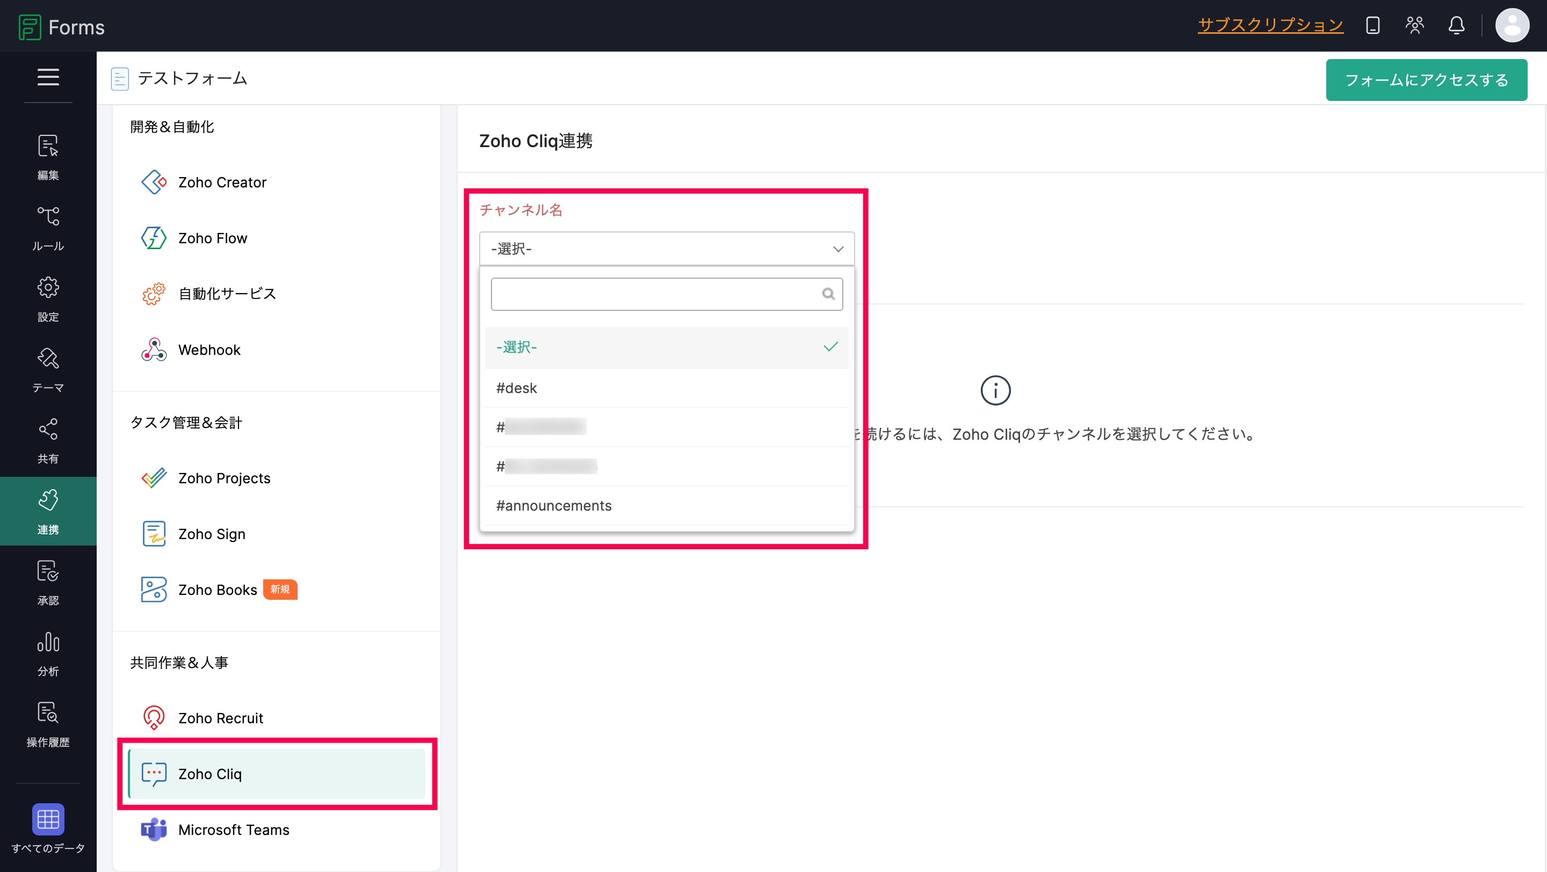This screenshot has height=872, width=1547.
Task: Open the 承認 (approval) sidebar section
Action: (x=48, y=582)
